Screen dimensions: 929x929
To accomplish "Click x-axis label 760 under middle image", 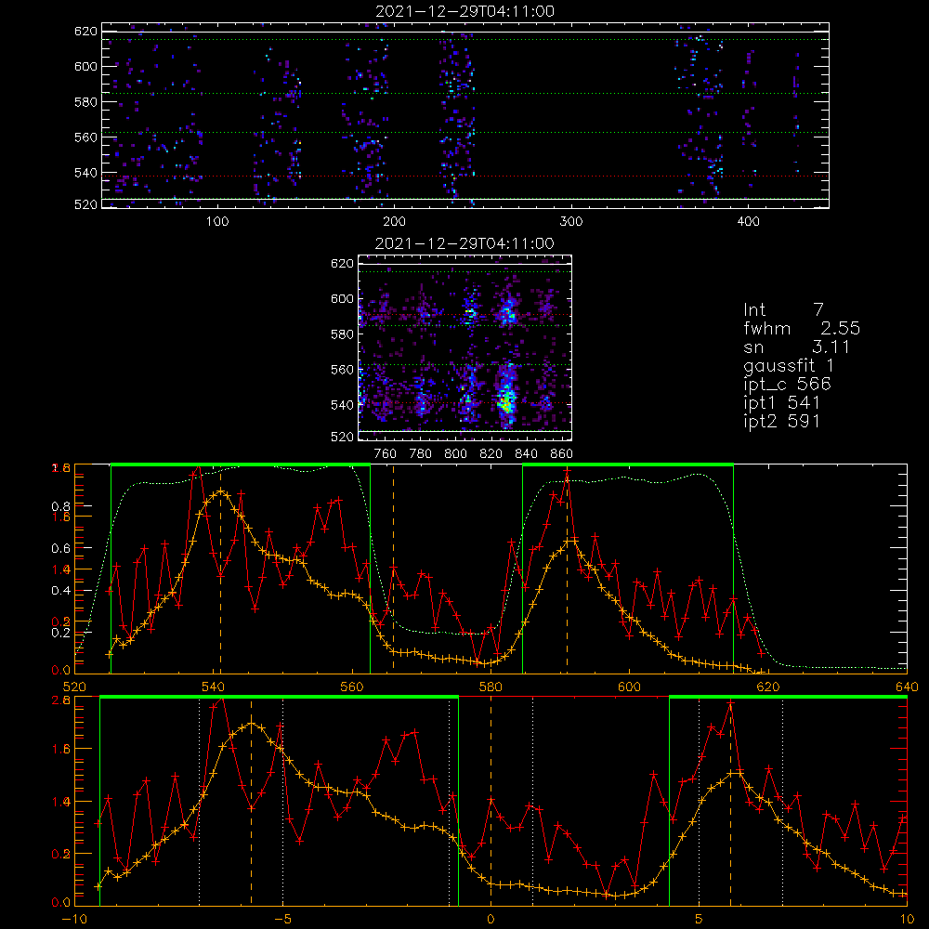I will pos(386,454).
